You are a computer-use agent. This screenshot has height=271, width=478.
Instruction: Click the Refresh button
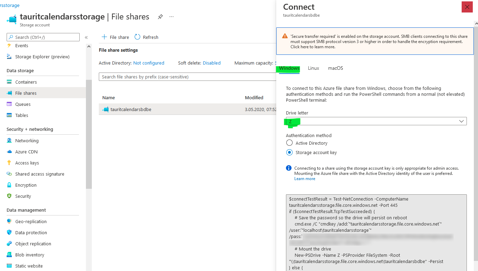coord(146,37)
